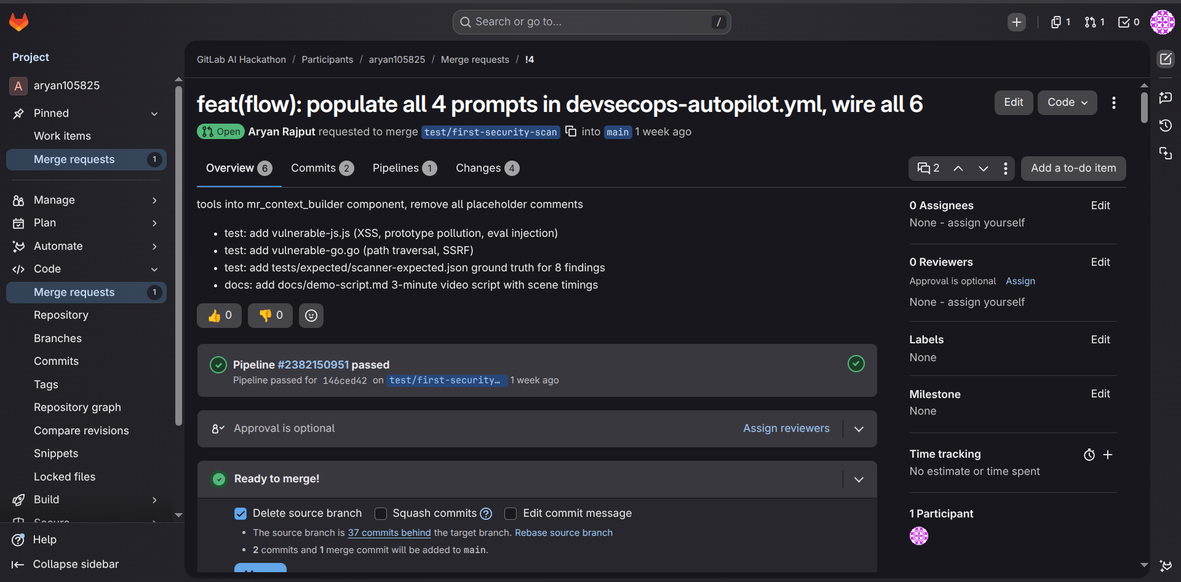
Task: Open user avatar menu in top bar
Action: 1163,22
